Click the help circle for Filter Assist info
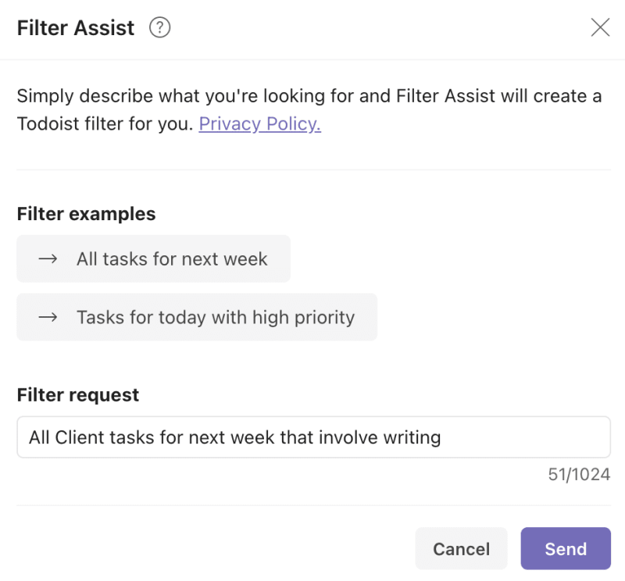The width and height of the screenshot is (625, 581). pyautogui.click(x=159, y=27)
